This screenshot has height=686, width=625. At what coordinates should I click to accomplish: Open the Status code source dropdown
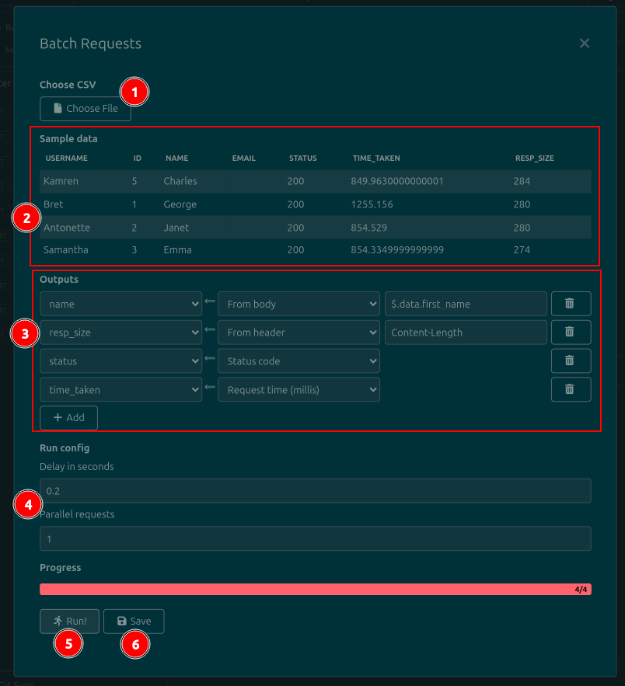[x=299, y=361]
